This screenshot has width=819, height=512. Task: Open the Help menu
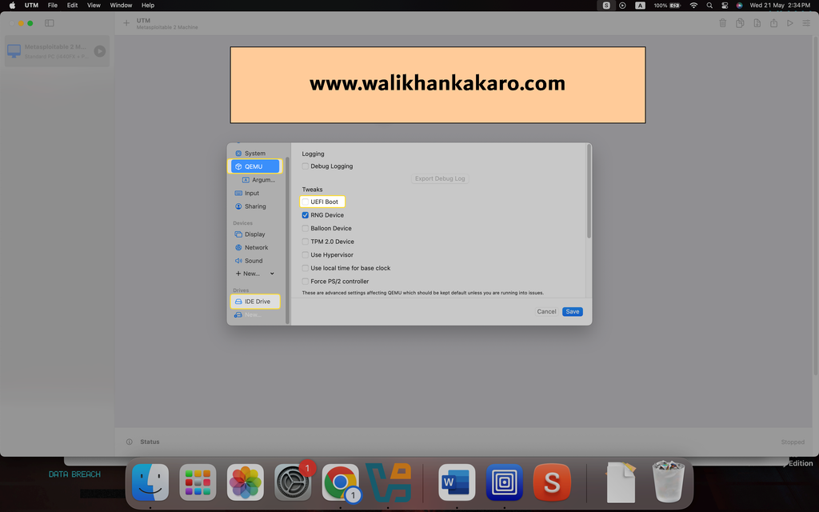[x=148, y=6]
